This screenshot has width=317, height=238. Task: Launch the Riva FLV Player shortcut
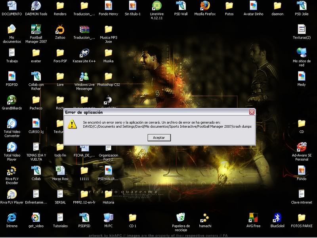[x=12, y=194]
